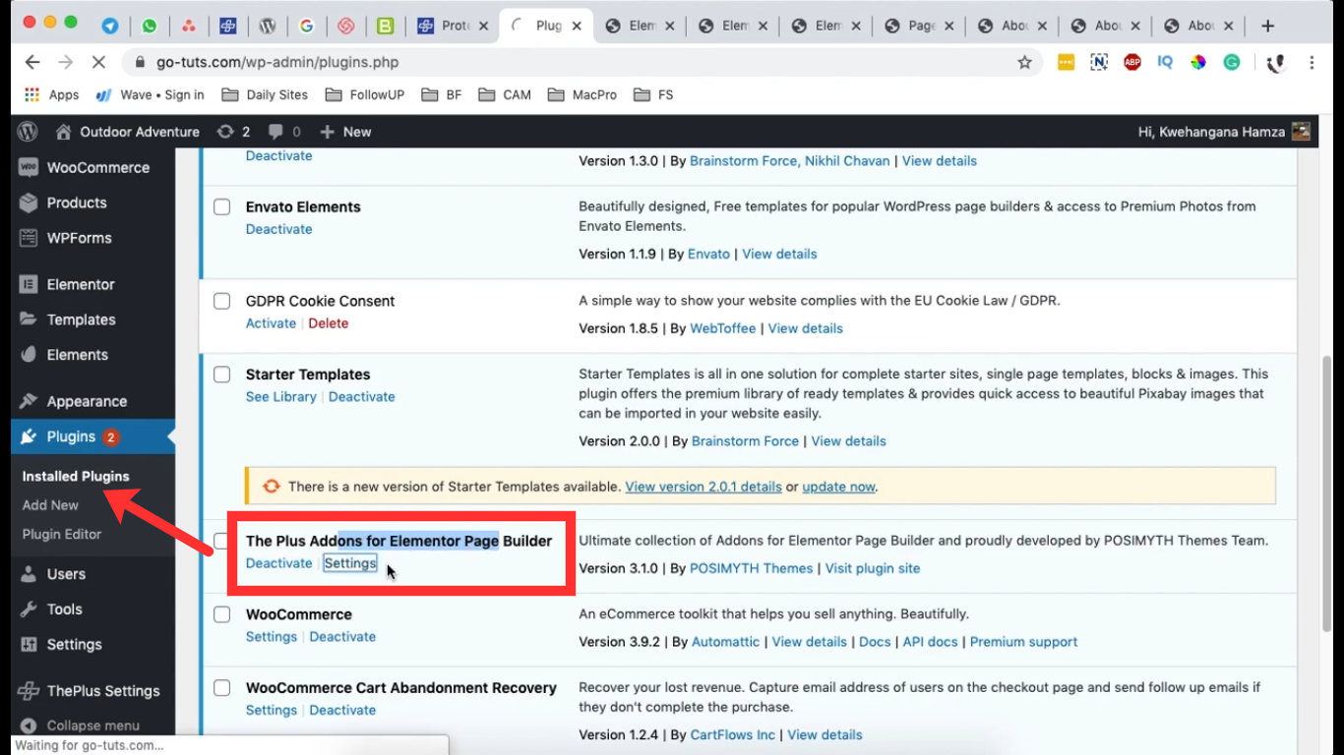This screenshot has width=1344, height=755.
Task: Open the POSIMYTH Themes author link
Action: click(752, 568)
